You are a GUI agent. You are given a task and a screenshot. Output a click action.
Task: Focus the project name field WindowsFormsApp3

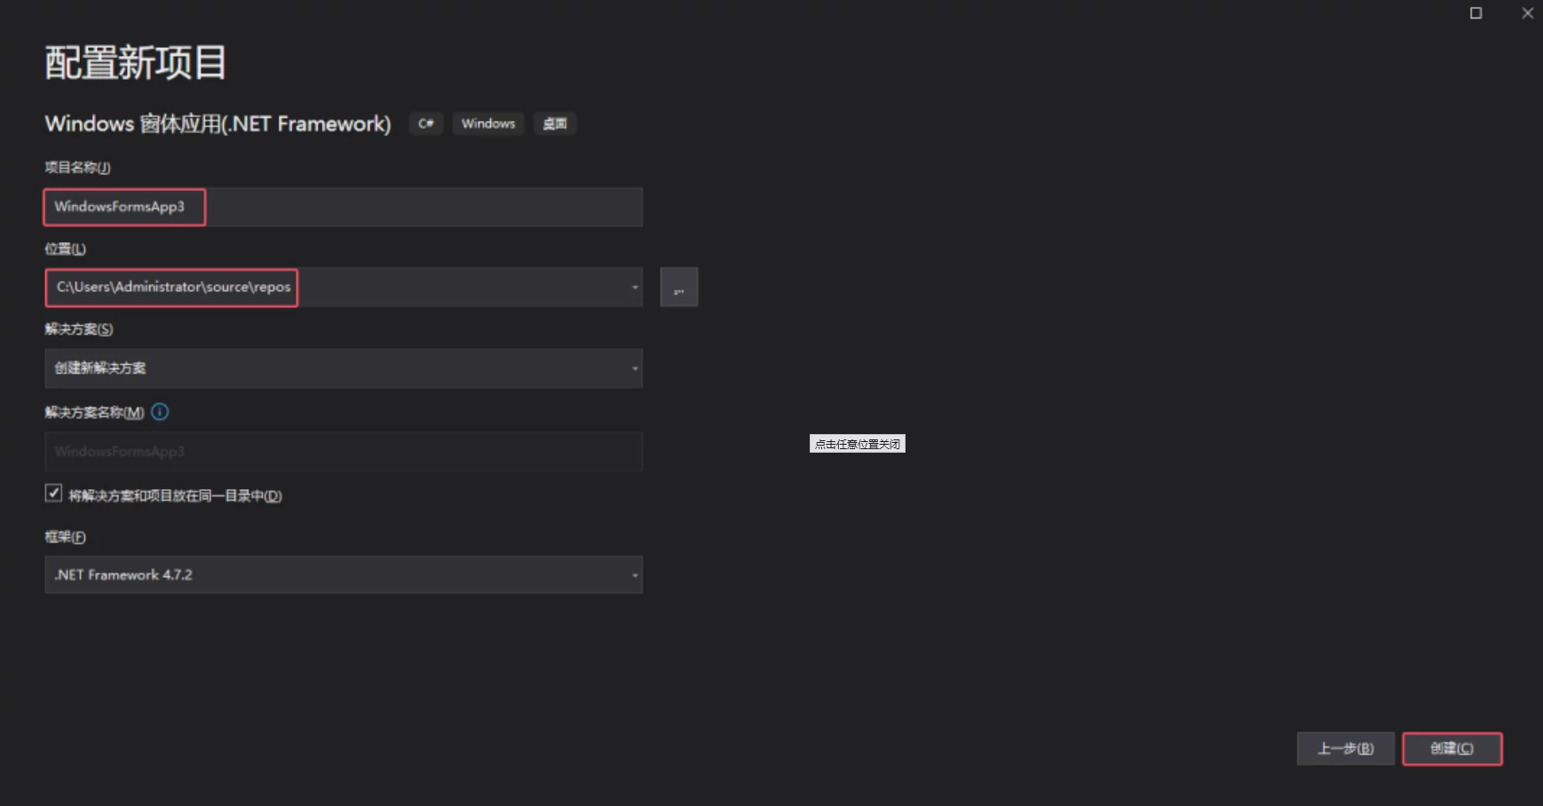[x=344, y=207]
